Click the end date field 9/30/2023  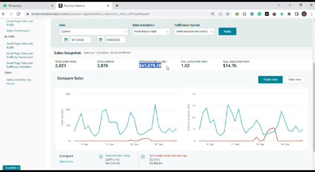point(115,40)
